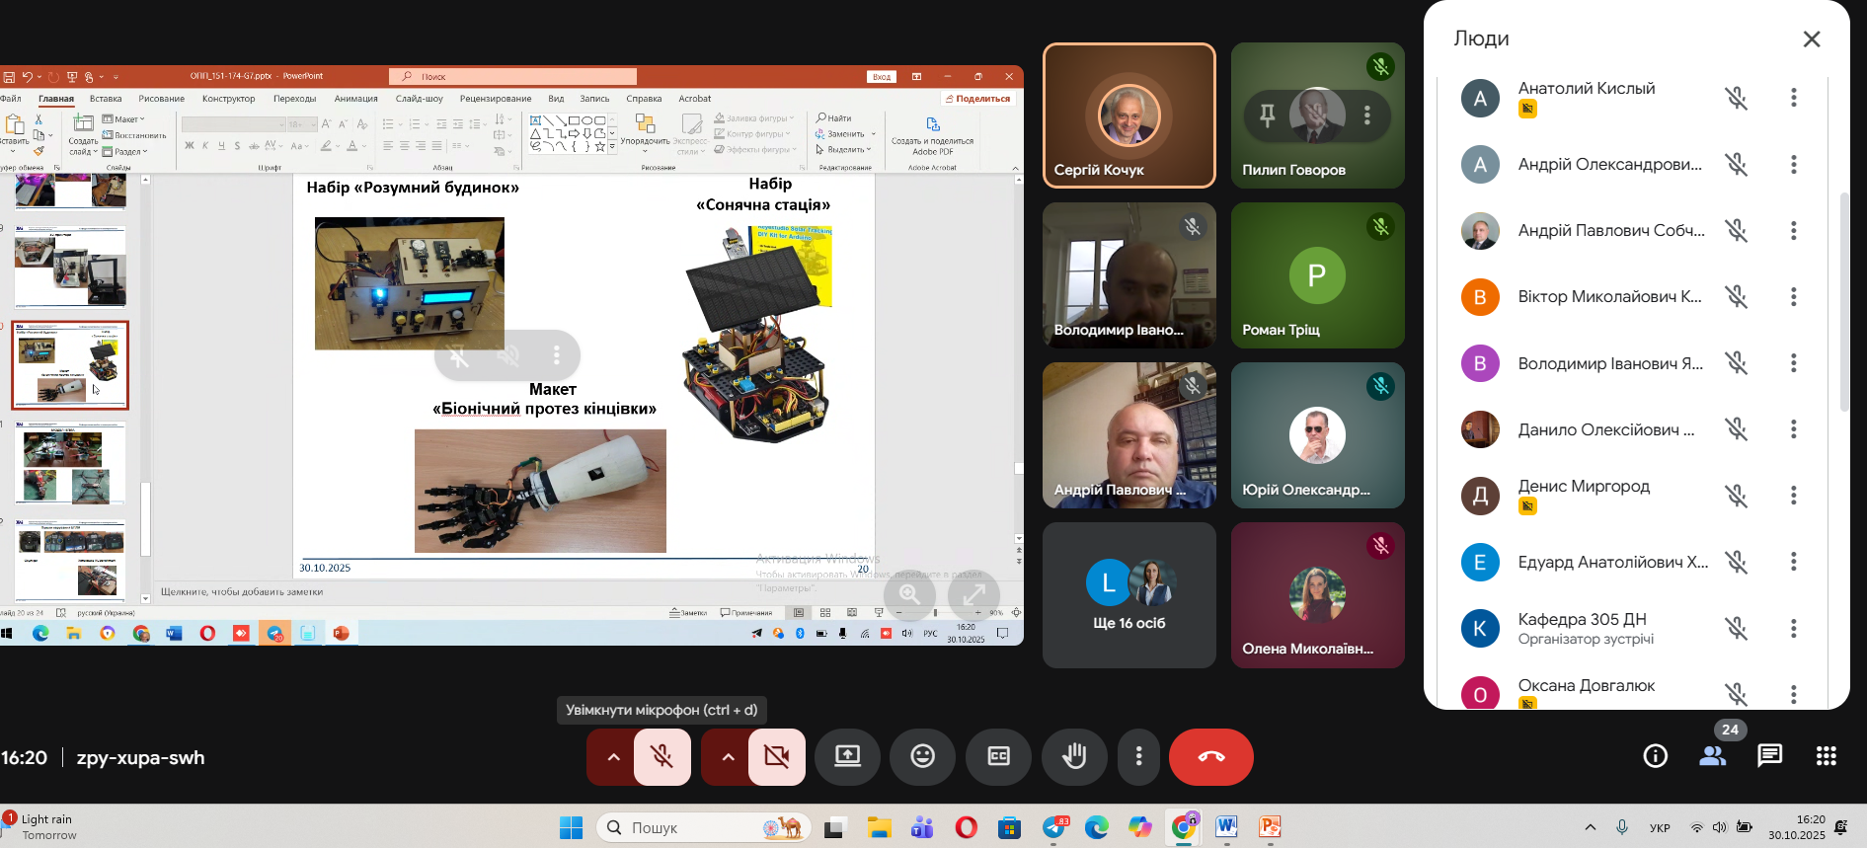
Task: Open the 'Ще 16 осіб' participants tile
Action: tap(1128, 595)
